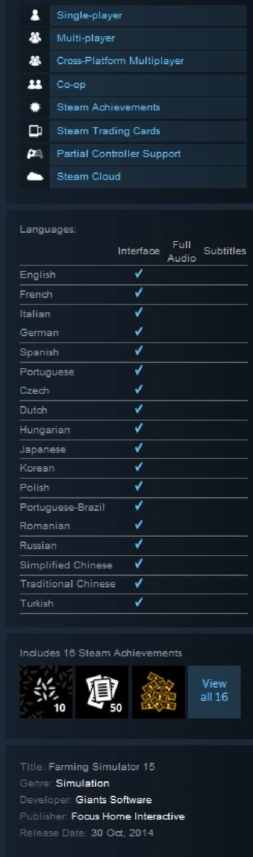The height and width of the screenshot is (857, 253).
Task: Click the gold money pile achievement
Action: 159,692
